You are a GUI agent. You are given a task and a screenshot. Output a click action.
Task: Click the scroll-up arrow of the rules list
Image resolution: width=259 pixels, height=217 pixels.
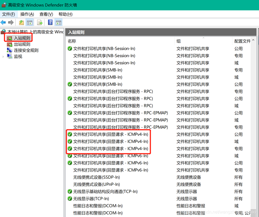pos(253,40)
